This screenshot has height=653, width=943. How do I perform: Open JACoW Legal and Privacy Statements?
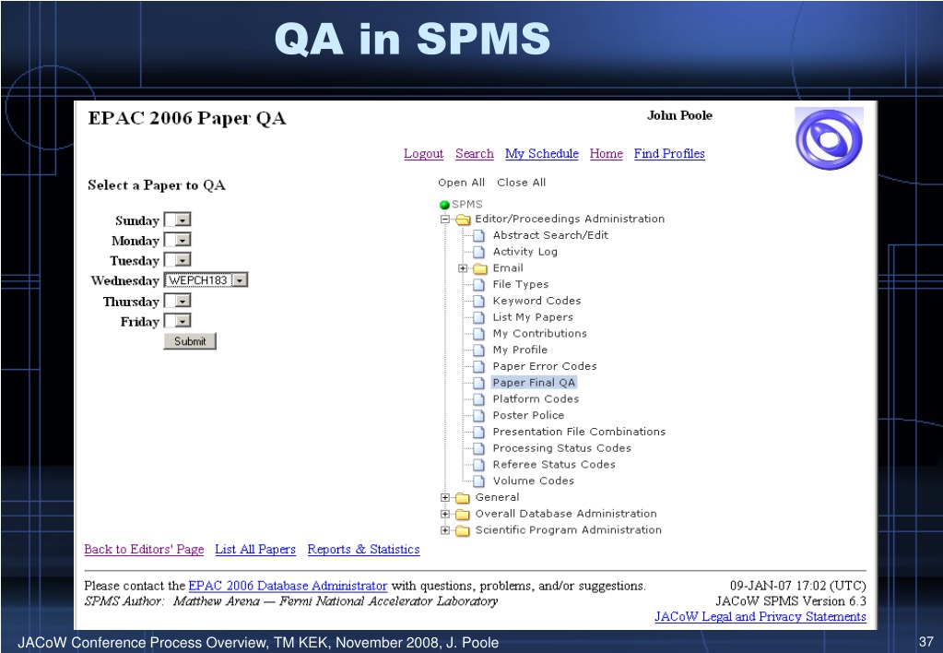click(760, 617)
